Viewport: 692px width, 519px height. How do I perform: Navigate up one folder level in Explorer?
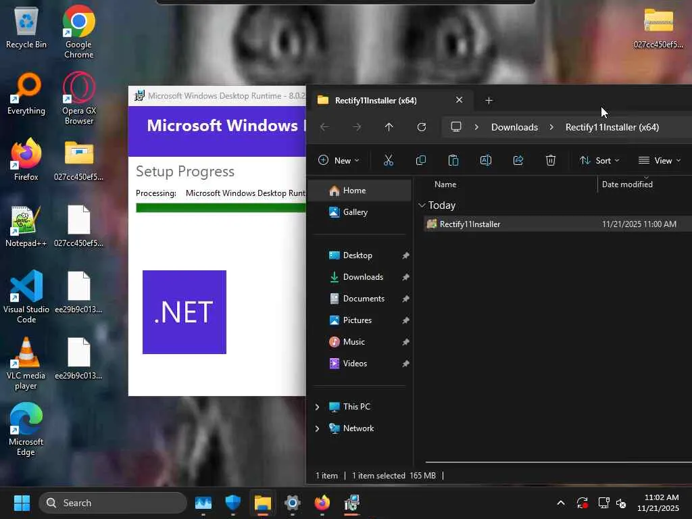pyautogui.click(x=389, y=127)
